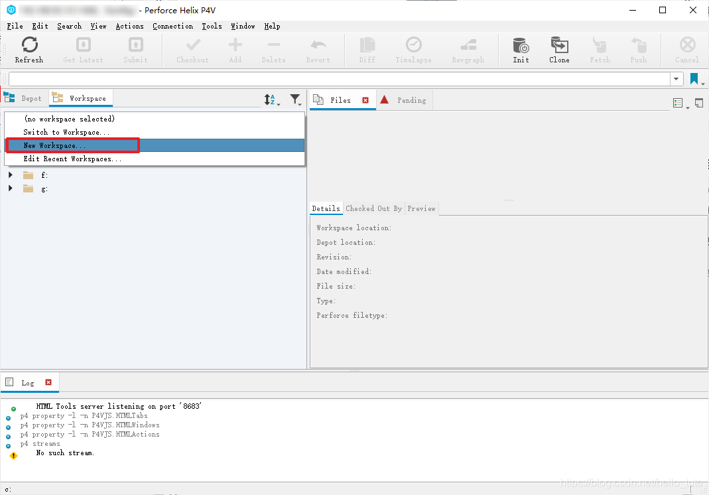This screenshot has width=709, height=495.
Task: Click the Refresh toolbar icon
Action: click(29, 44)
